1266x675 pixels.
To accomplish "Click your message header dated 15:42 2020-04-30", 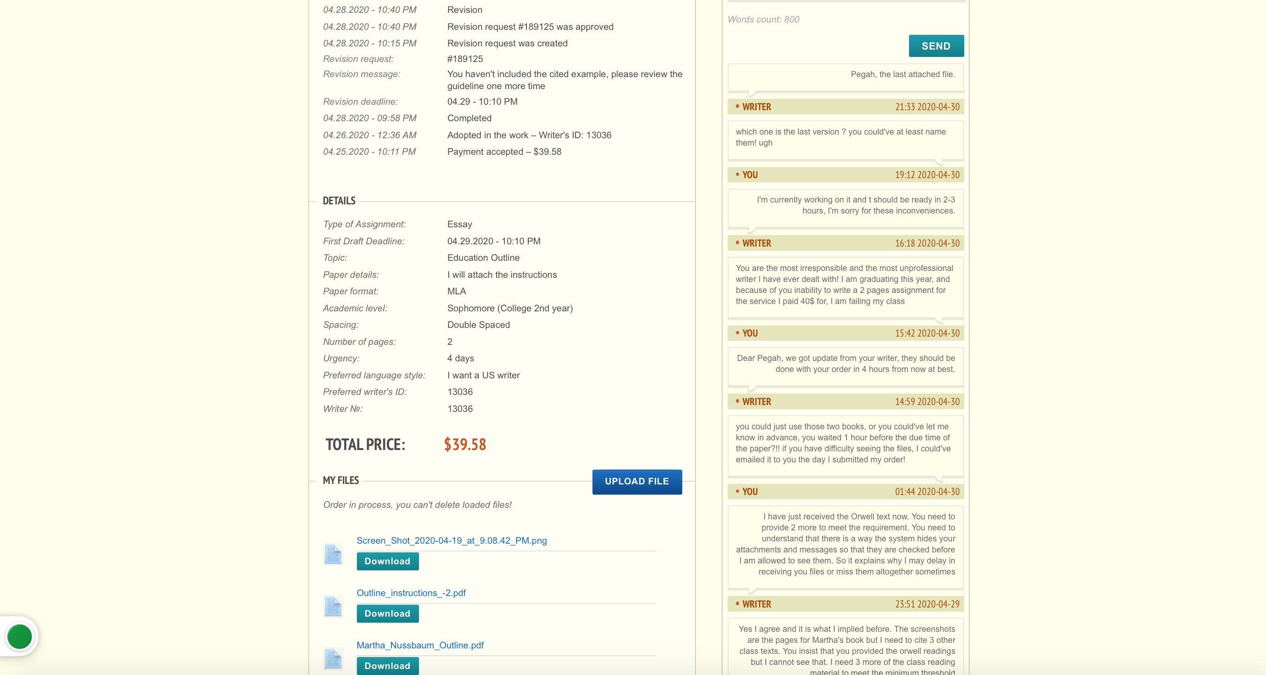I will click(845, 333).
